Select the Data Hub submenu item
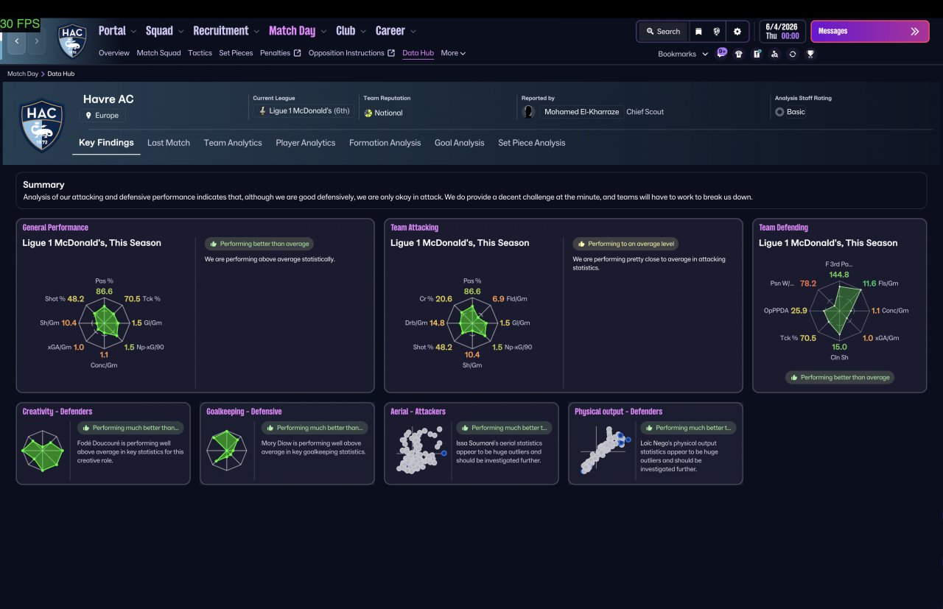This screenshot has height=609, width=943. click(418, 53)
